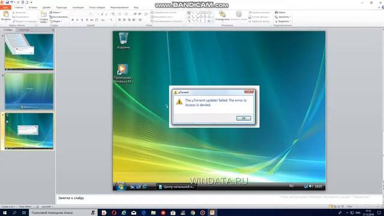Open Chrome from the taskbar

[x=193, y=213]
